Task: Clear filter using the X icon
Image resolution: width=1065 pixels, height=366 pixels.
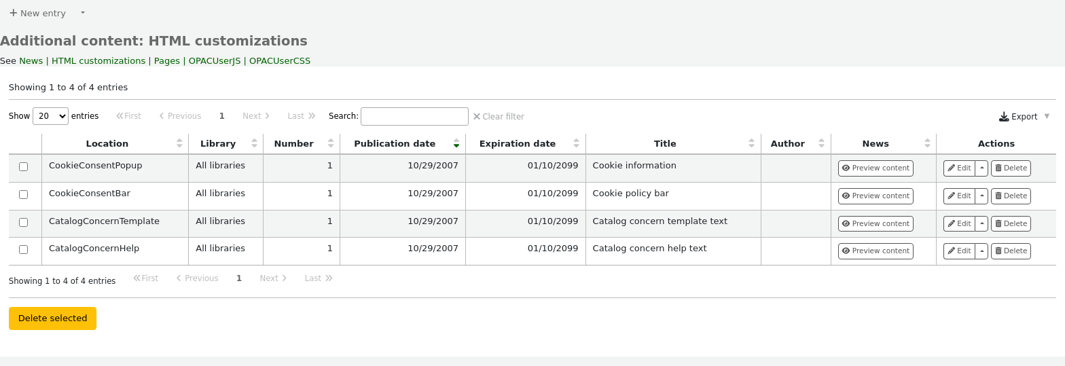Action: 477,117
